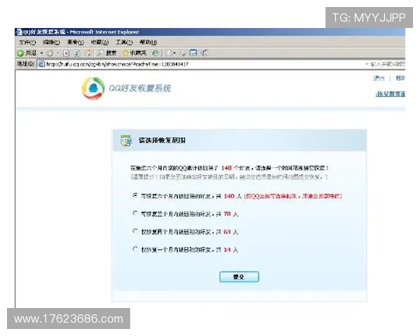Image resolution: width=420 pixels, height=336 pixels.
Task: Select restore one month option, 14 人
Action: click(135, 249)
